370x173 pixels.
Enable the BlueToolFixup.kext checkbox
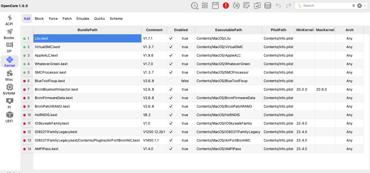pyautogui.click(x=171, y=81)
